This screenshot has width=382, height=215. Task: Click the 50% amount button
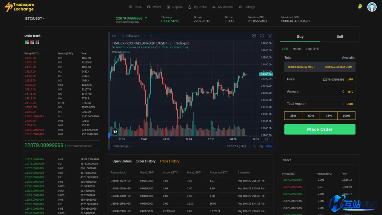(311, 116)
